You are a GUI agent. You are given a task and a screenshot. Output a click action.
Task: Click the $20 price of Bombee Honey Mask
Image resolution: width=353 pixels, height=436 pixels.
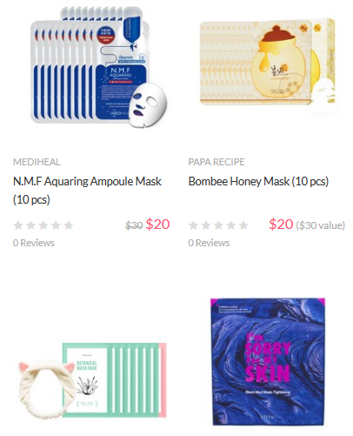281,225
